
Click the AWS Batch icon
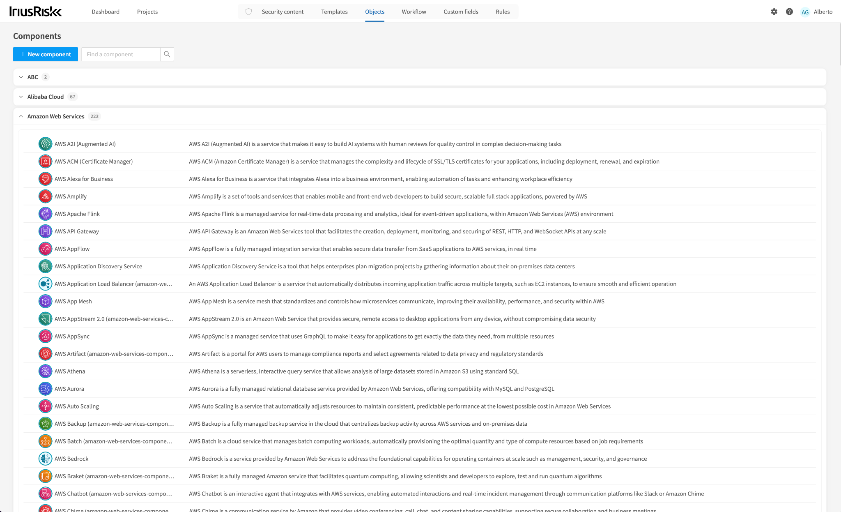pyautogui.click(x=45, y=441)
